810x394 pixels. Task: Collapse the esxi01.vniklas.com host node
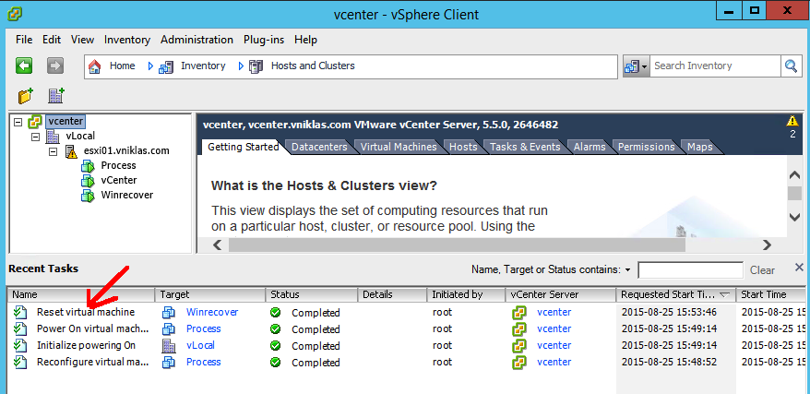coord(54,152)
